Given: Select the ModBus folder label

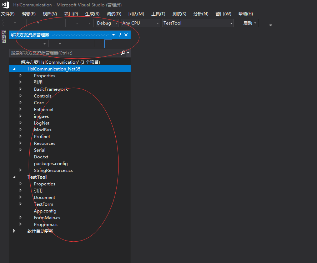Looking at the screenshot, I should [42, 130].
